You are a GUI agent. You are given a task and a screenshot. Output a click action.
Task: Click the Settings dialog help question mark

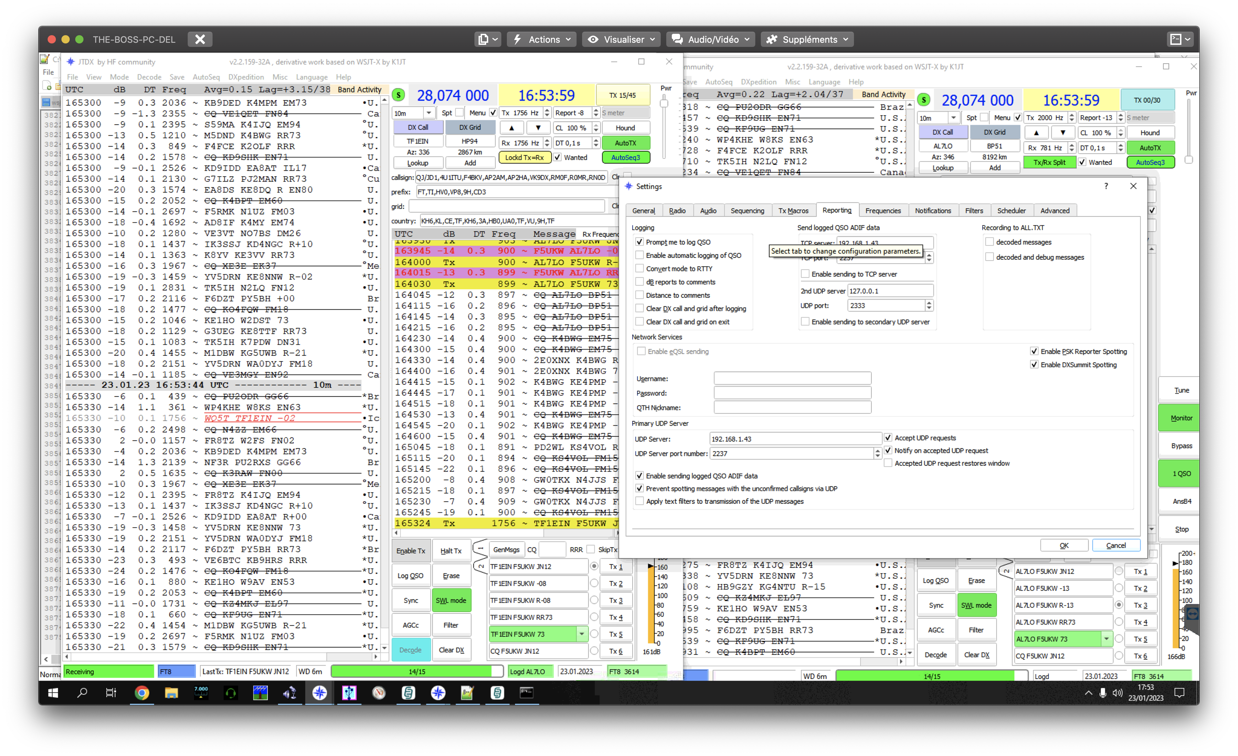(x=1106, y=186)
